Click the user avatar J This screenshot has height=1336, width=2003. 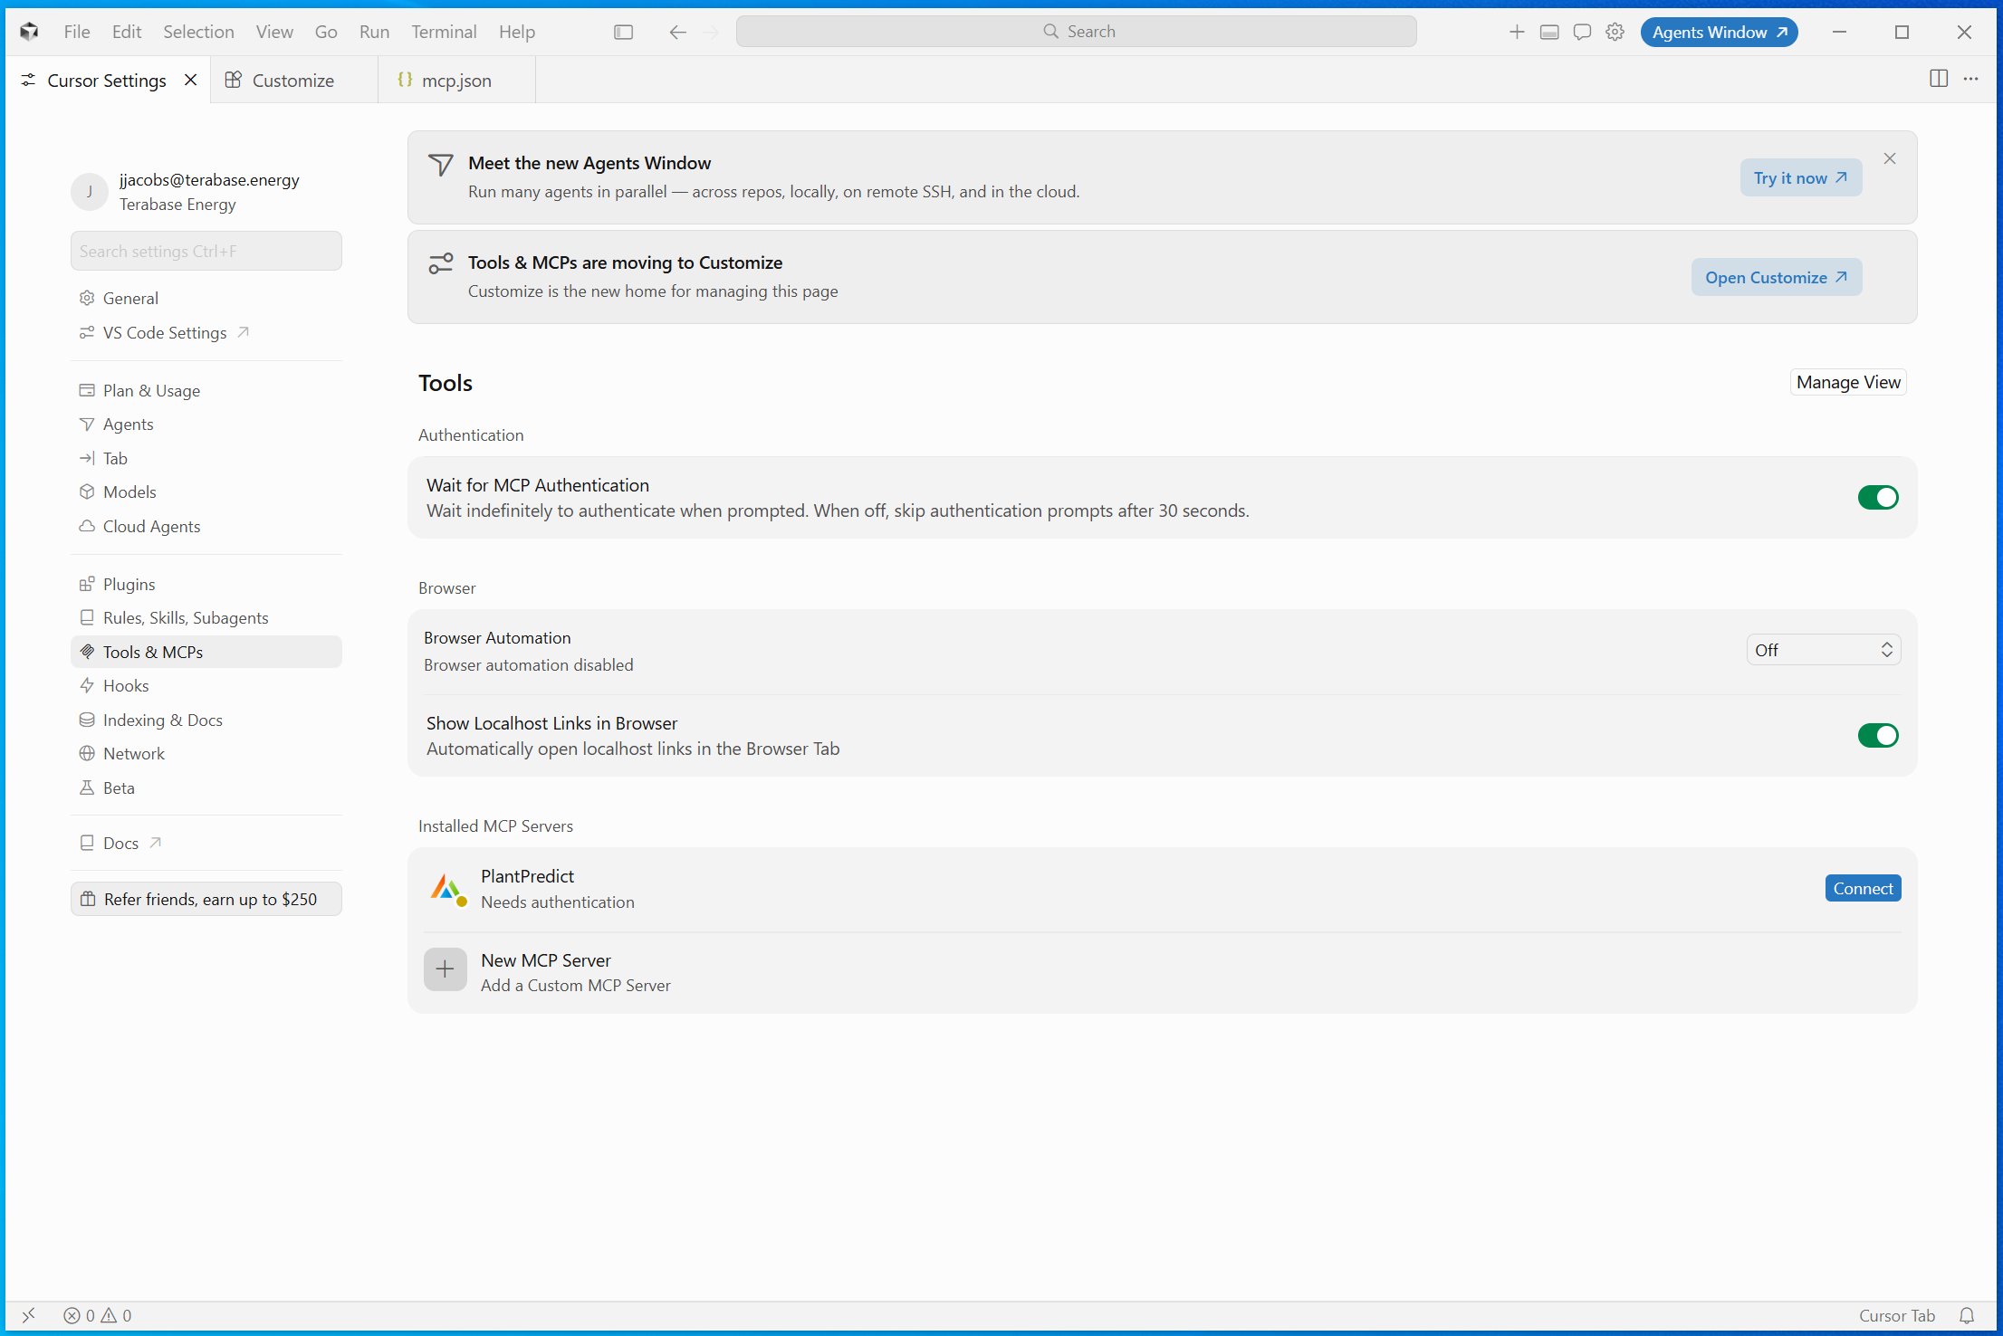click(x=89, y=191)
